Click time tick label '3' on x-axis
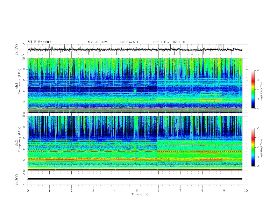 point(93,191)
